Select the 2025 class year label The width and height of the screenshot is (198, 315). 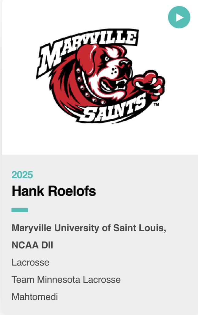22,175
